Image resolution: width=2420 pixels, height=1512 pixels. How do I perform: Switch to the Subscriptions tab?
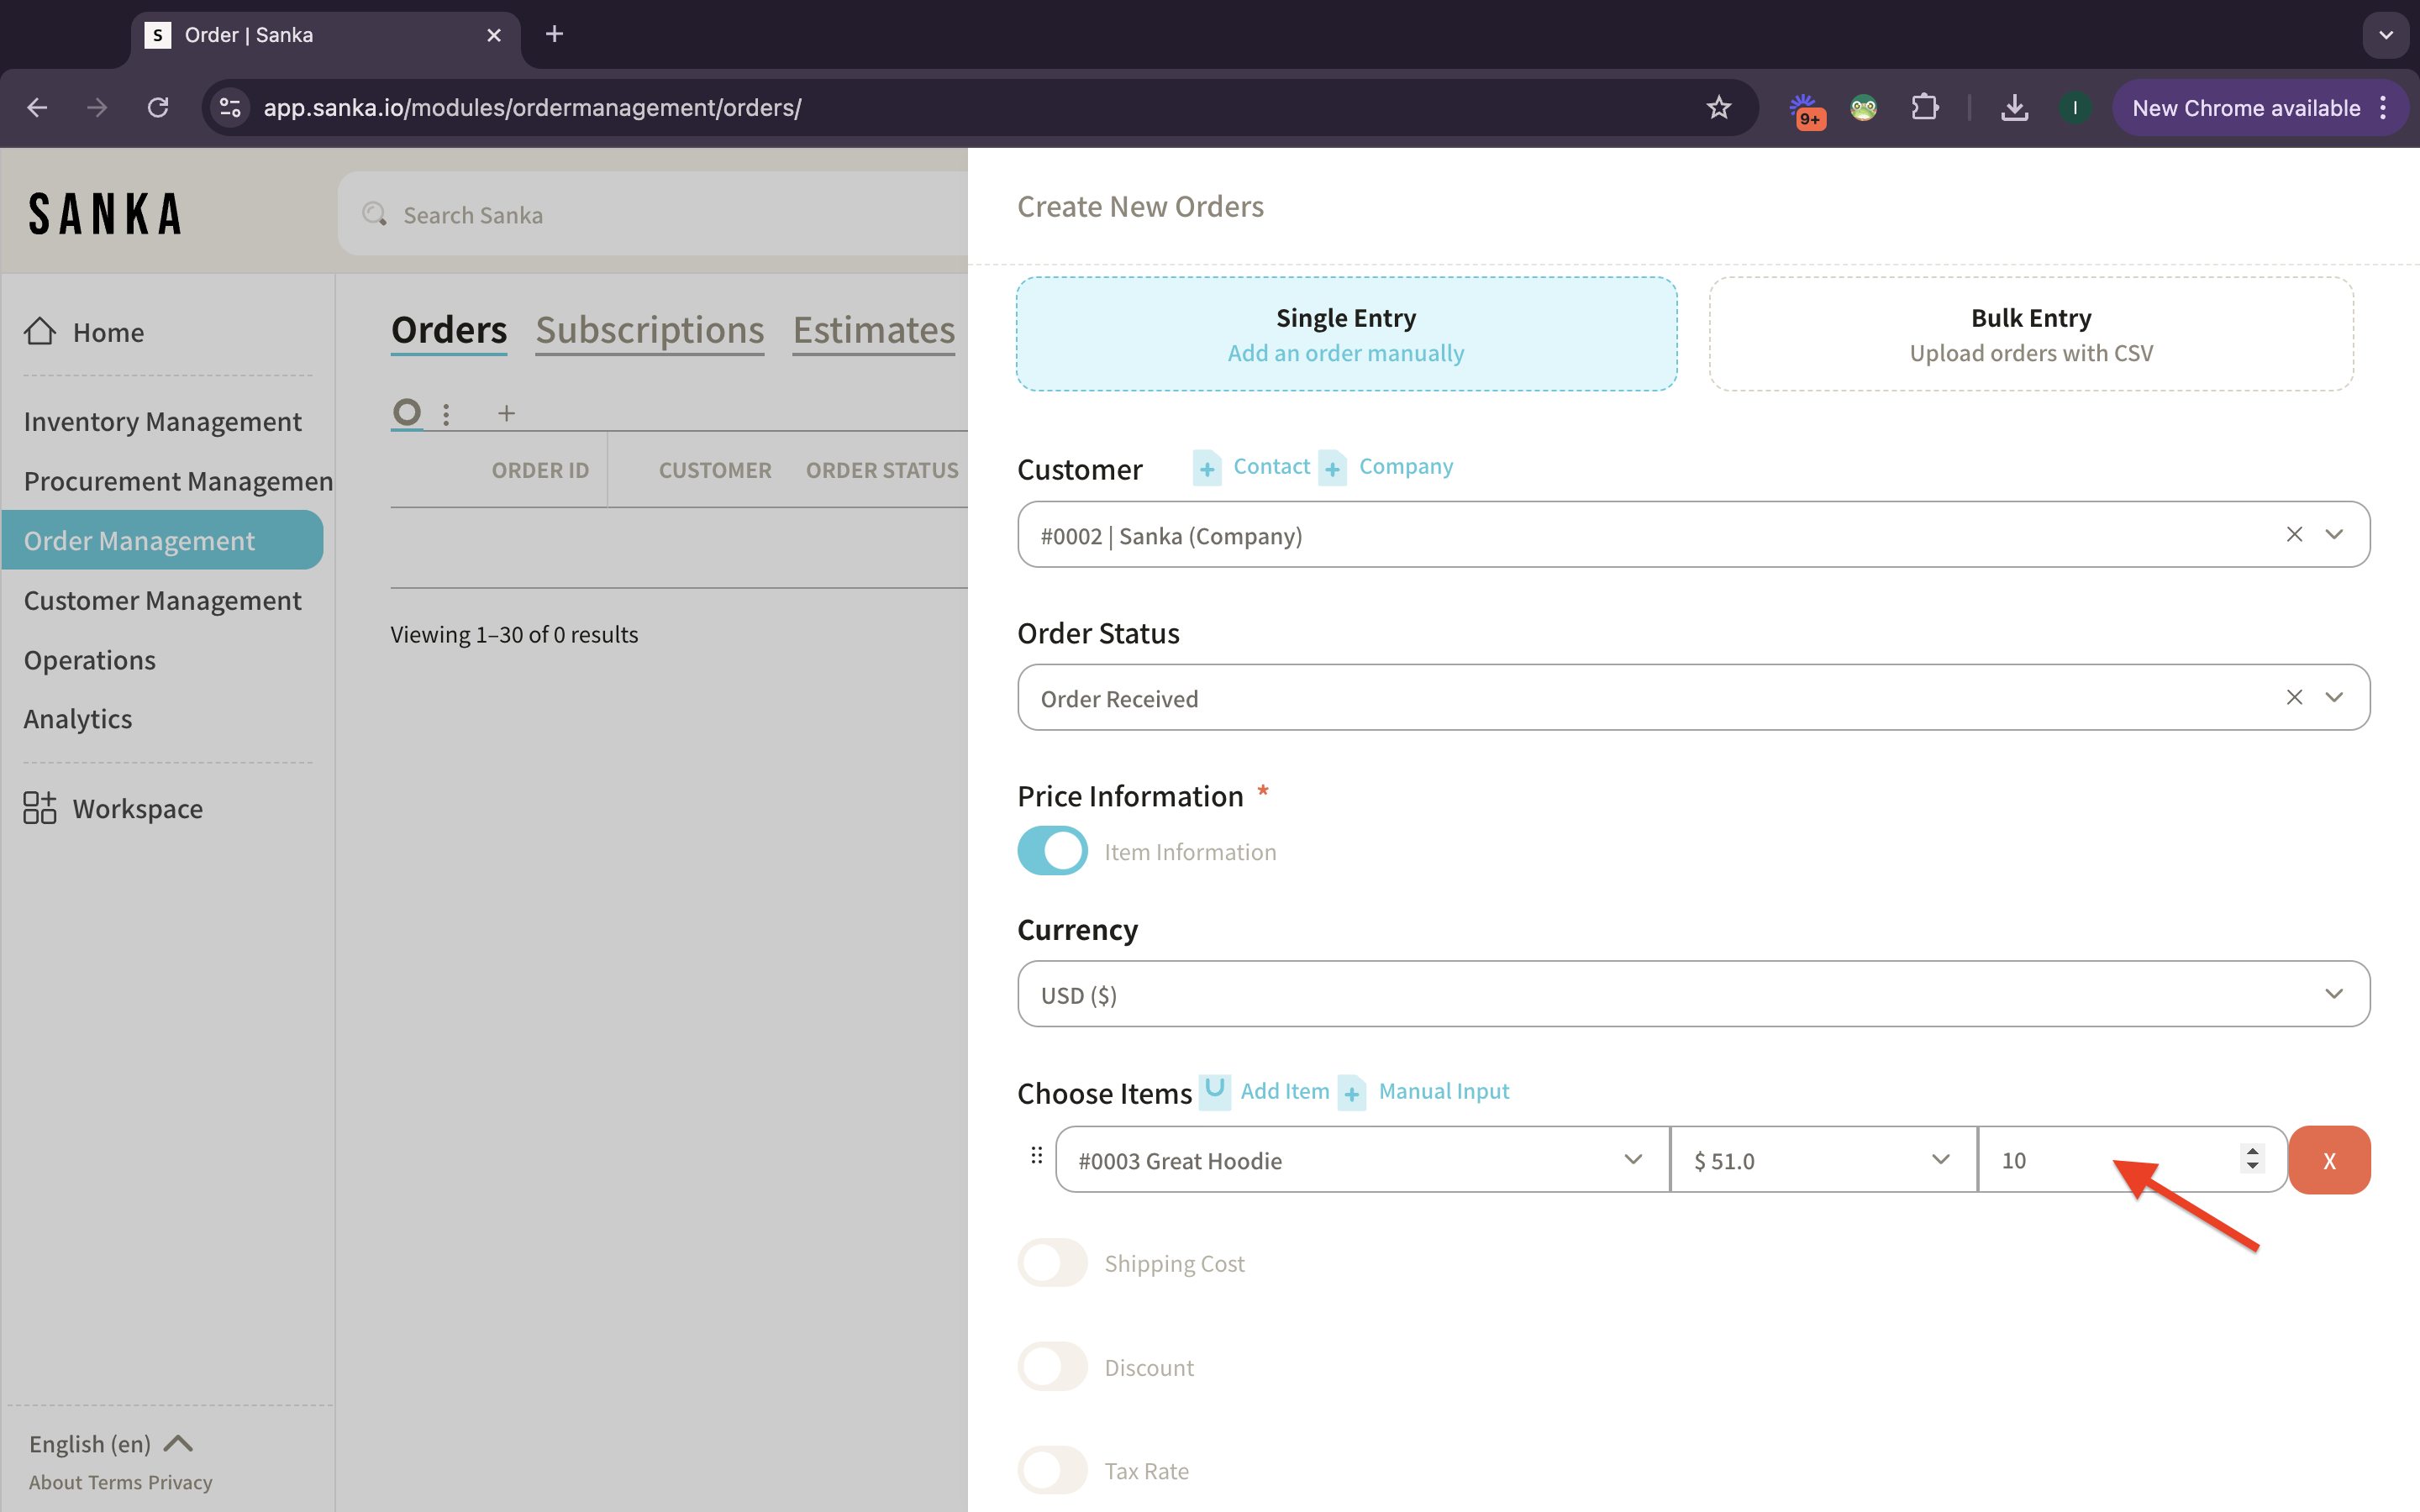tap(650, 330)
